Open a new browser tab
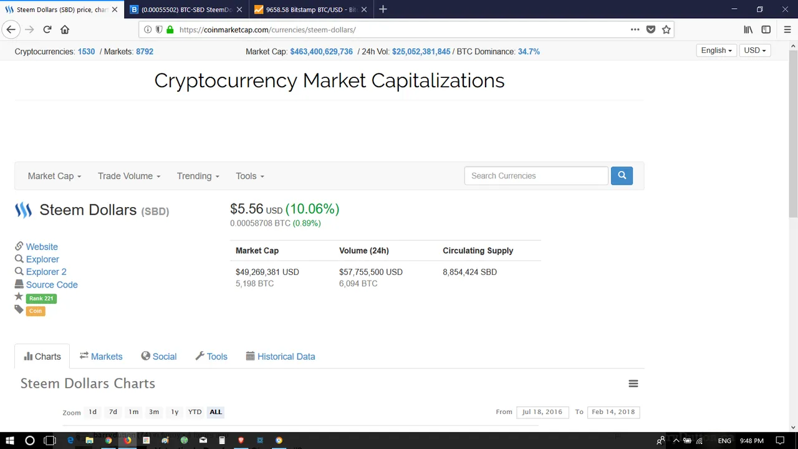The image size is (798, 449). [383, 9]
